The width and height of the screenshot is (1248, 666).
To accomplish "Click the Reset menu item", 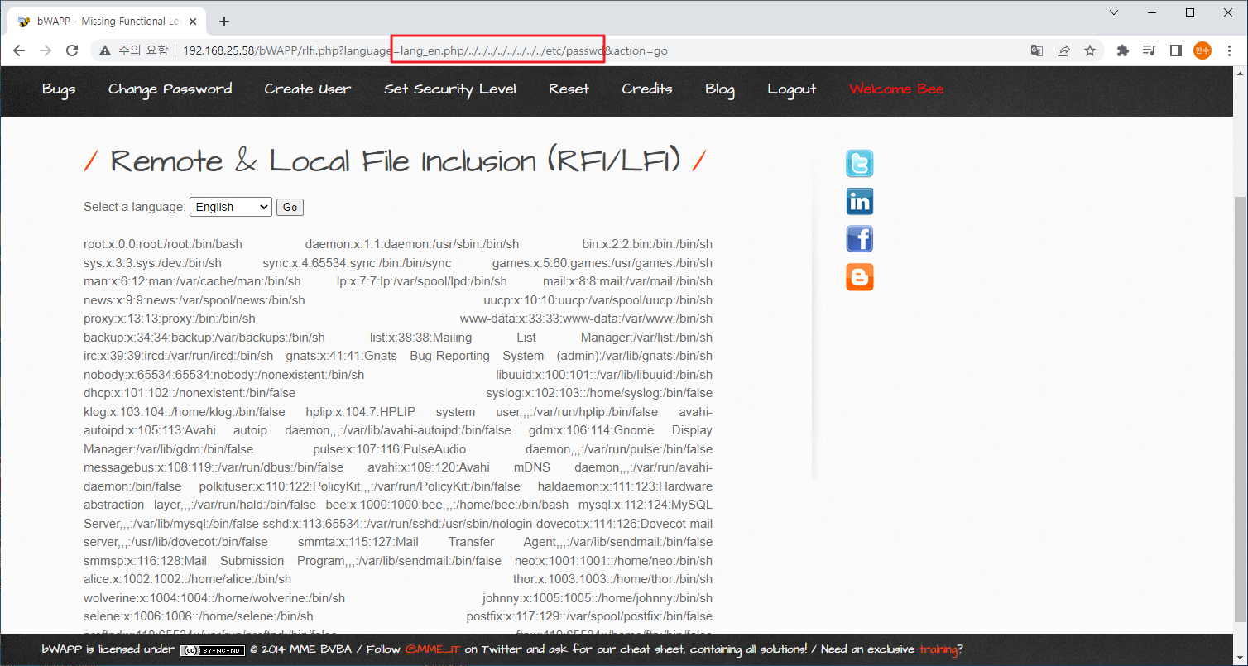I will click(x=569, y=89).
